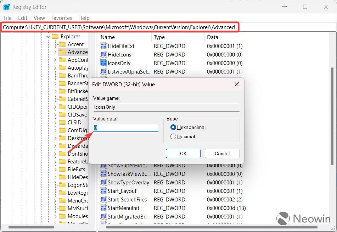The width and height of the screenshot is (337, 232).
Task: Click the StartMenuInit DWORD icon
Action: click(x=103, y=208)
